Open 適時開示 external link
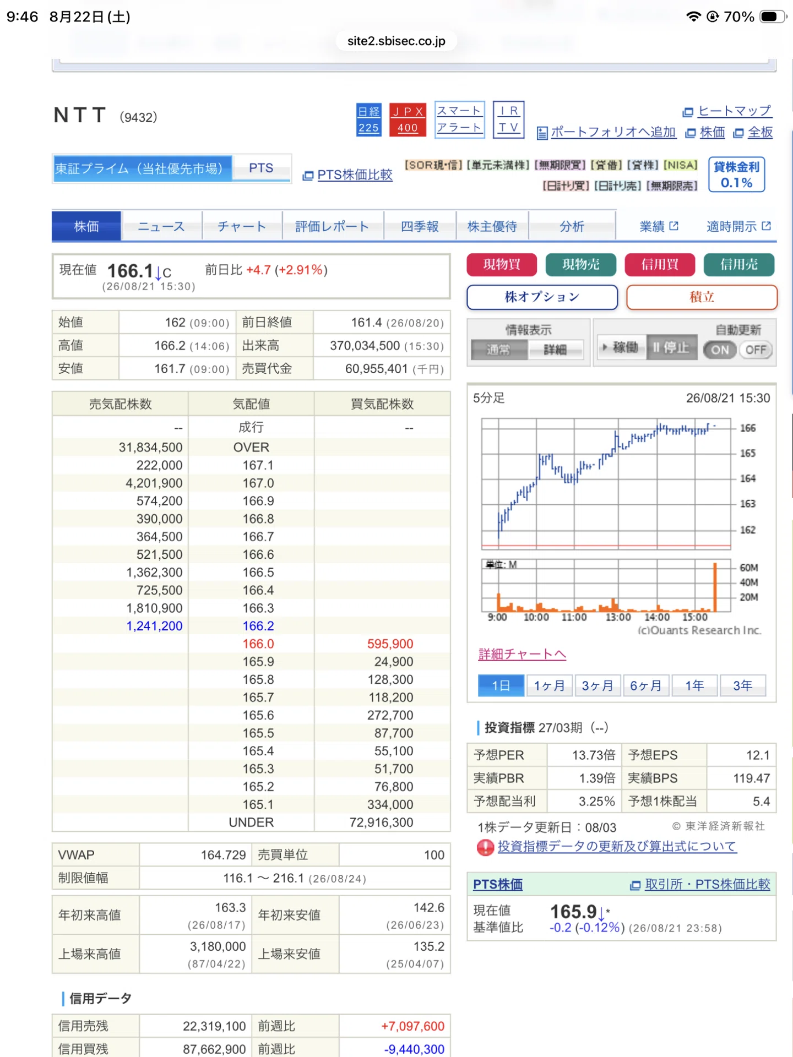This screenshot has width=793, height=1057. point(738,226)
